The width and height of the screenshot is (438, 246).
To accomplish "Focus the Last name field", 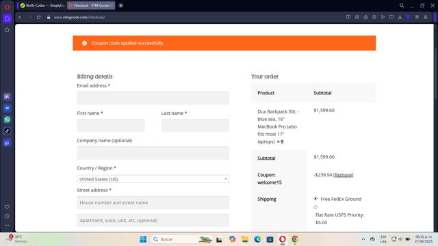I will tap(195, 126).
